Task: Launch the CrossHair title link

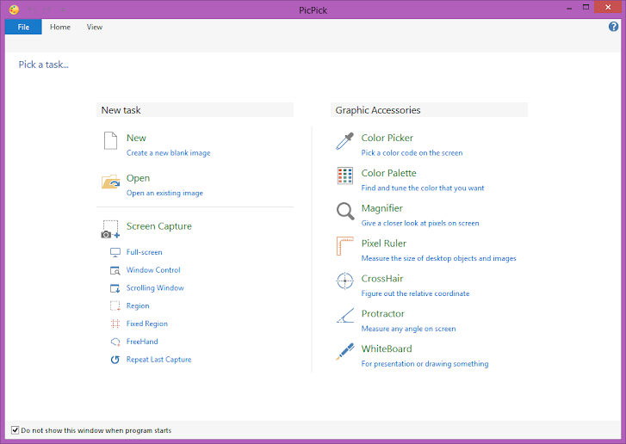Action: coord(382,279)
